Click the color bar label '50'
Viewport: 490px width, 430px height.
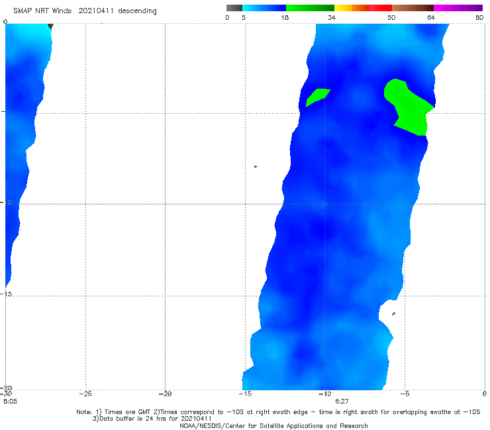[391, 17]
